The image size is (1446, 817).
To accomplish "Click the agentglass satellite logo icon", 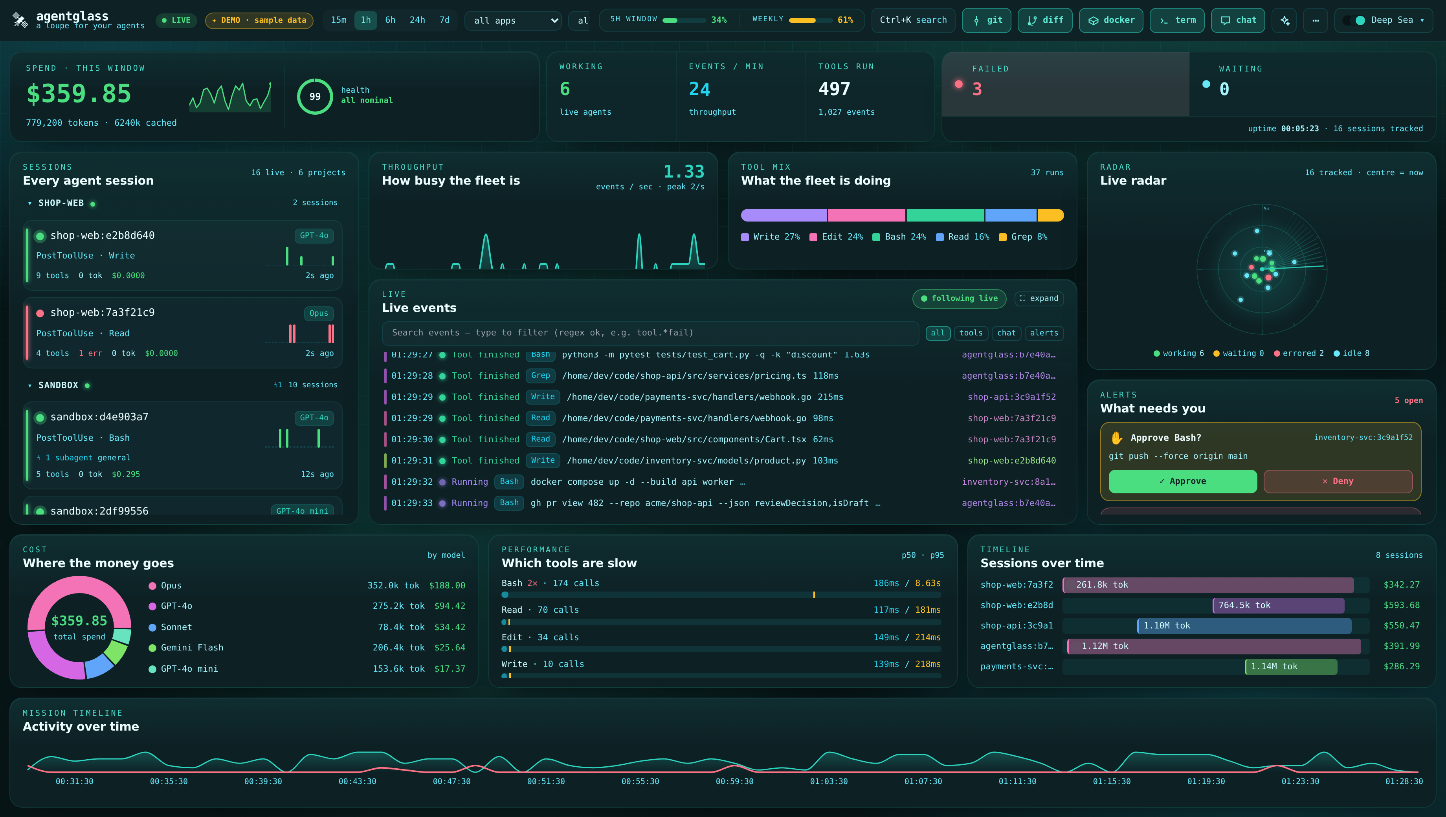I will pyautogui.click(x=20, y=20).
